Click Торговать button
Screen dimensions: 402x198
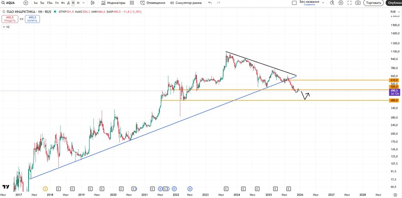point(373,3)
